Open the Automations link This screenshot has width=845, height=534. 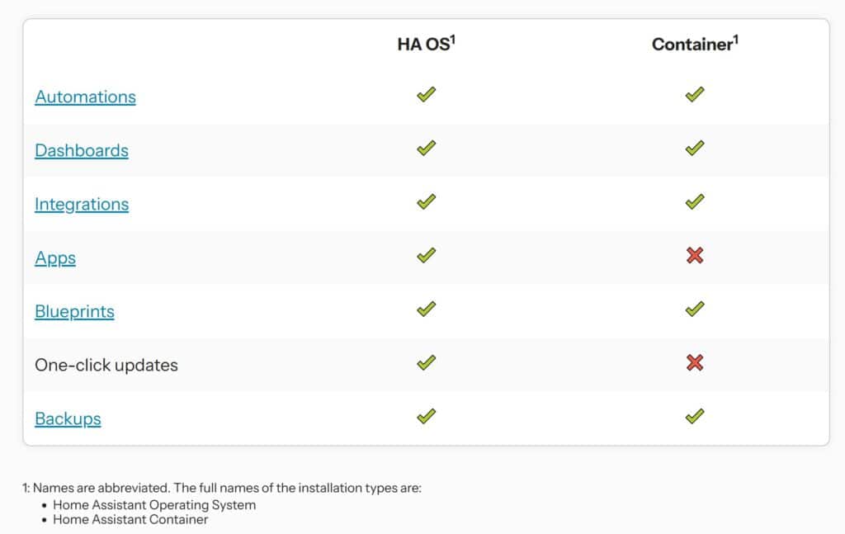(85, 97)
